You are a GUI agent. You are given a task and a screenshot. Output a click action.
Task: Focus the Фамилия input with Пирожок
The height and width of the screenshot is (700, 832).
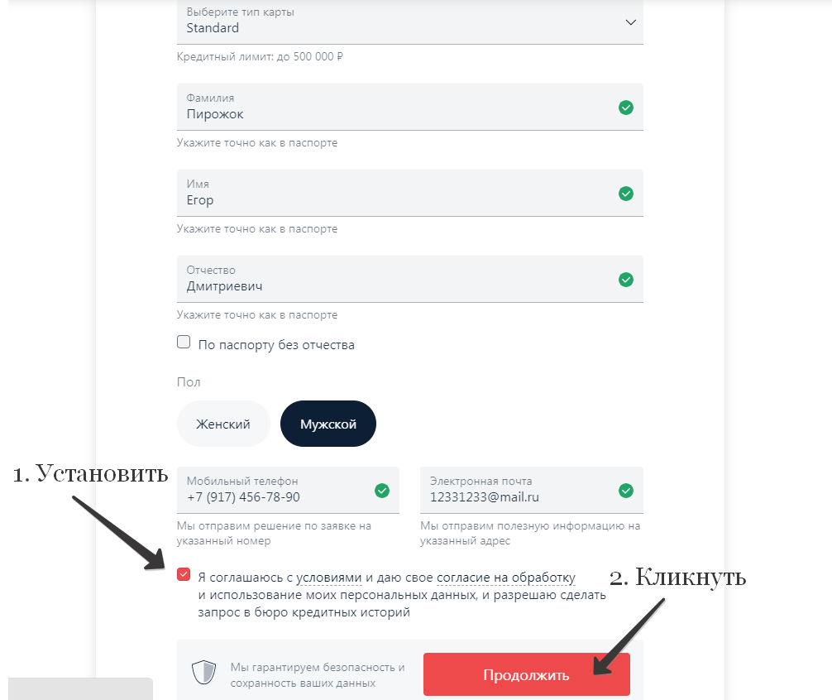(397, 113)
